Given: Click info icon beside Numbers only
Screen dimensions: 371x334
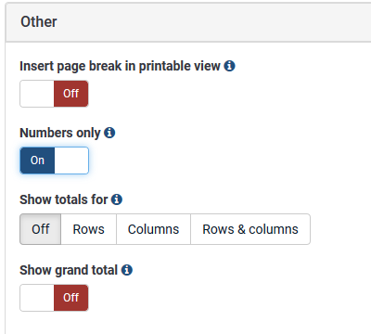Looking at the screenshot, I should (109, 133).
